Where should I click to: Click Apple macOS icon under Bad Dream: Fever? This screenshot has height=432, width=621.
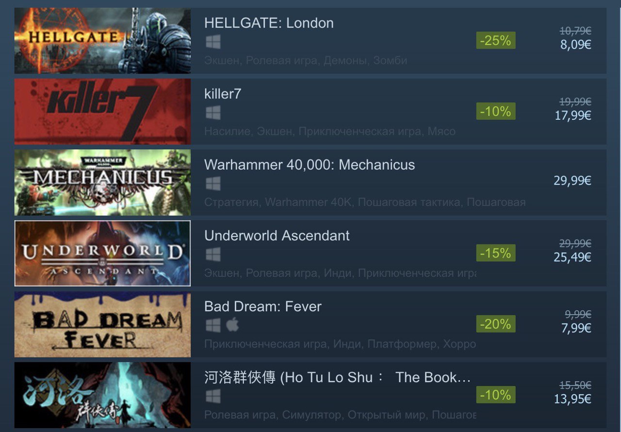(x=233, y=325)
